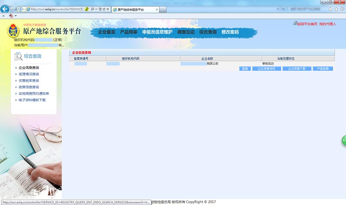Click the Favorites star icon

[336, 9]
